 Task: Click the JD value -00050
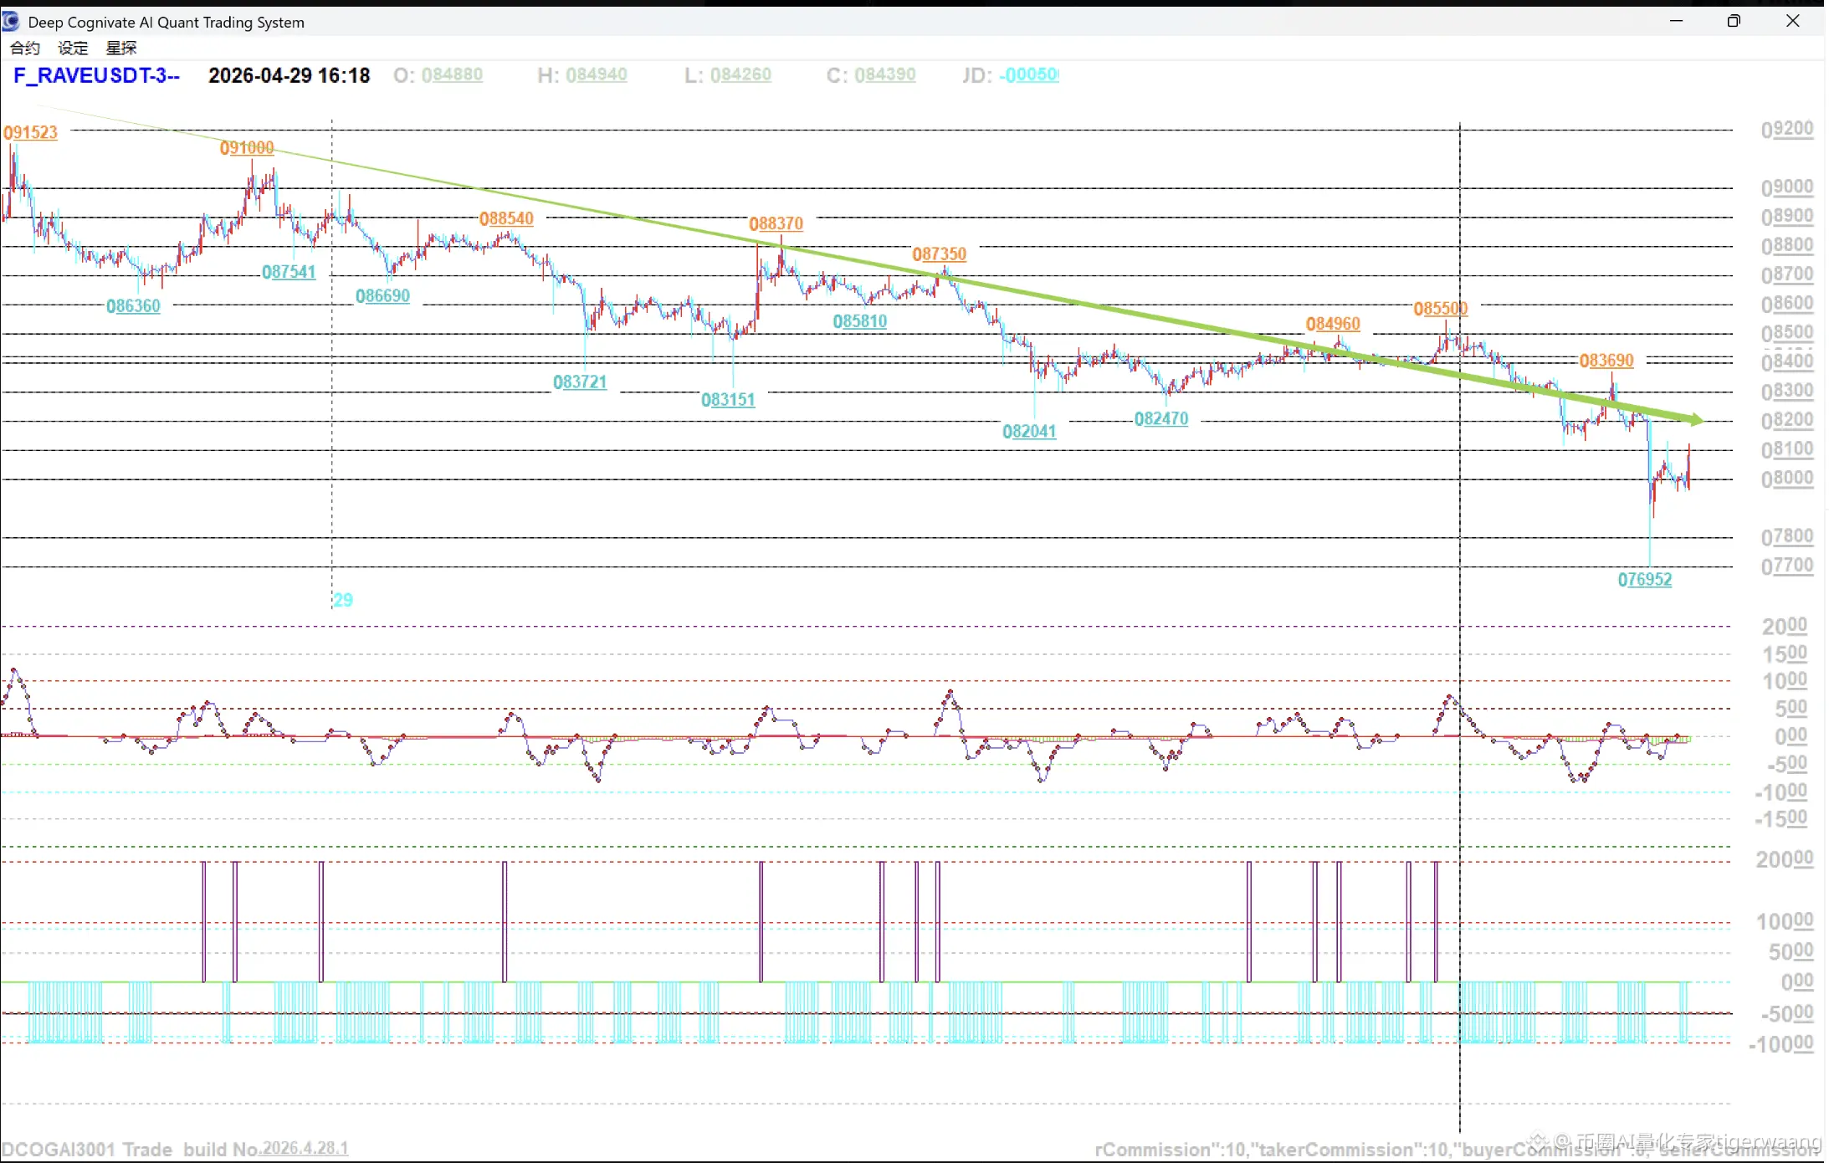click(1030, 74)
